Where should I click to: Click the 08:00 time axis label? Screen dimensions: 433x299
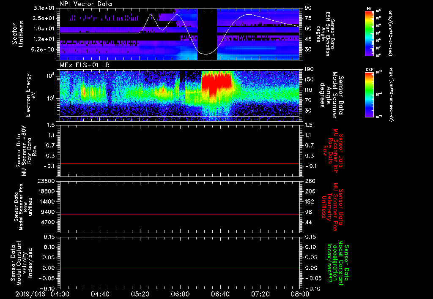coord(300,294)
